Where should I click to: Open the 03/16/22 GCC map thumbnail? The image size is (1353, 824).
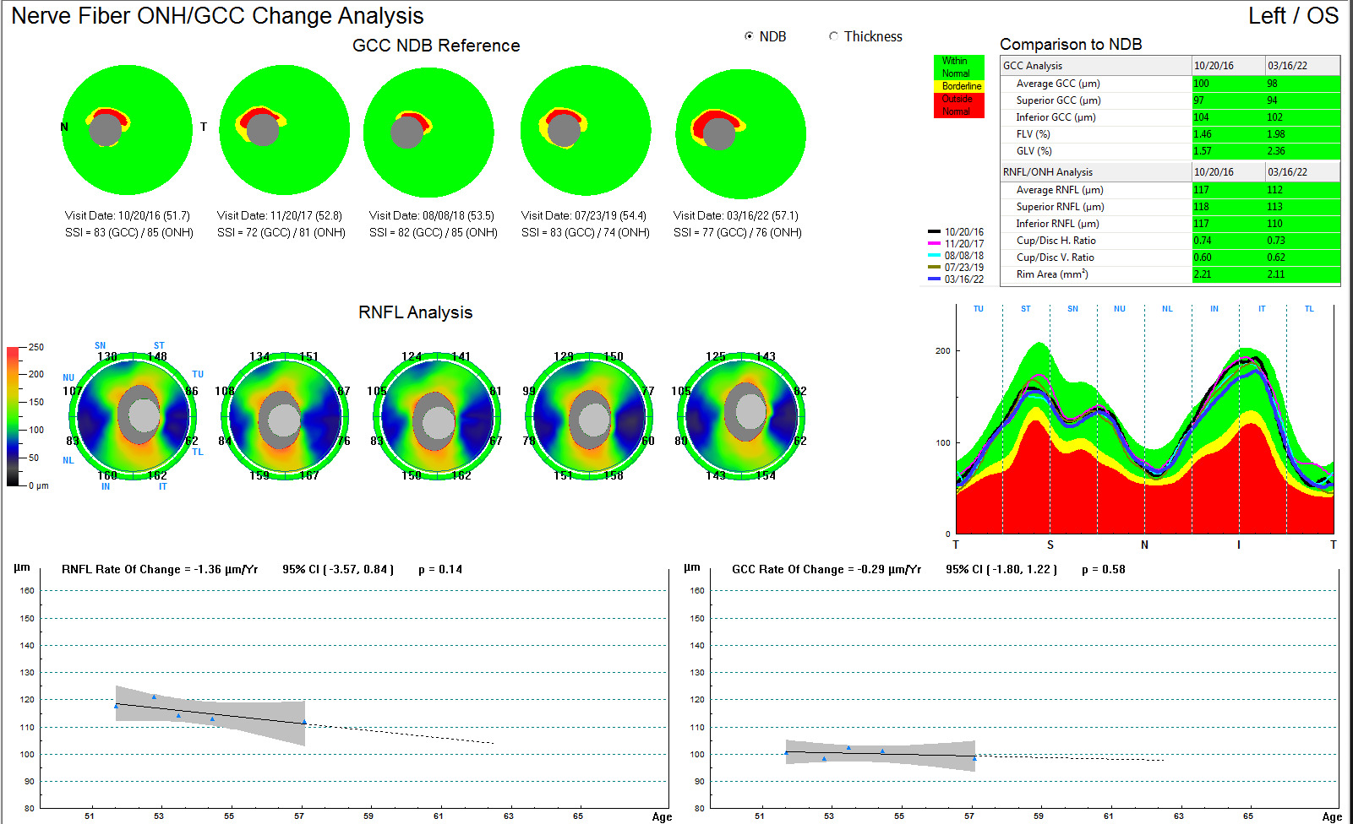[x=741, y=133]
